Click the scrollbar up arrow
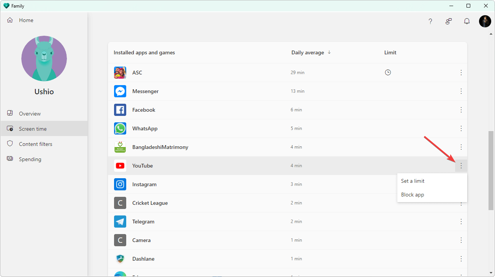The height and width of the screenshot is (277, 495). click(491, 34)
